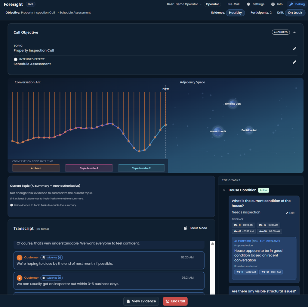Click the Edit pencil next to Needs inspection
The image size is (308, 307).
pyautogui.click(x=287, y=213)
